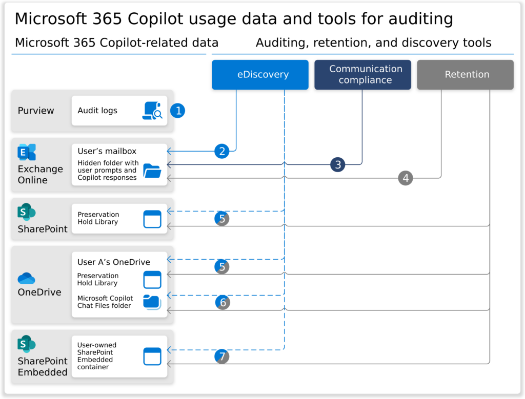Click the number 3 callout on compliance line

[338, 164]
